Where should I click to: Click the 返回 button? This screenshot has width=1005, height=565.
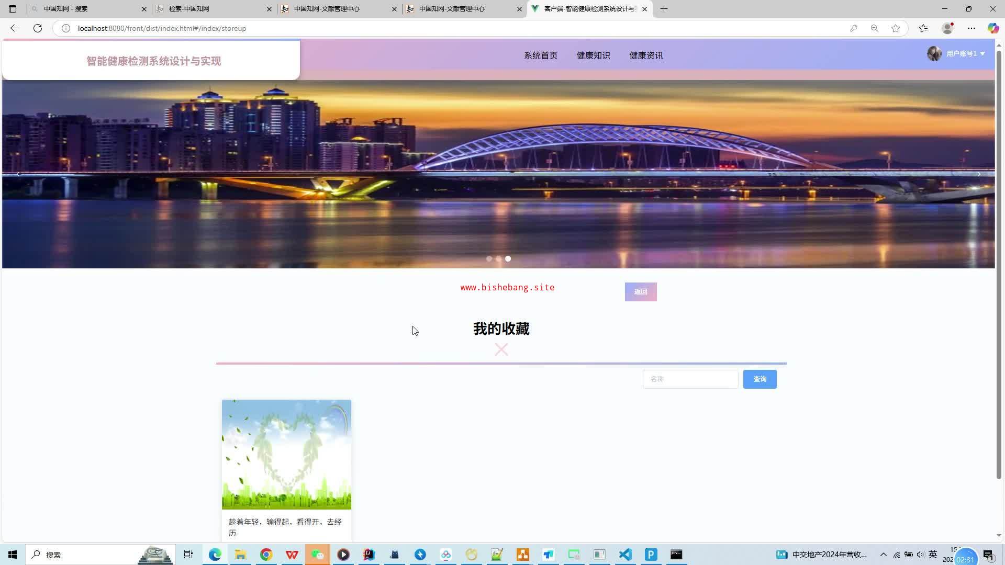click(x=640, y=292)
